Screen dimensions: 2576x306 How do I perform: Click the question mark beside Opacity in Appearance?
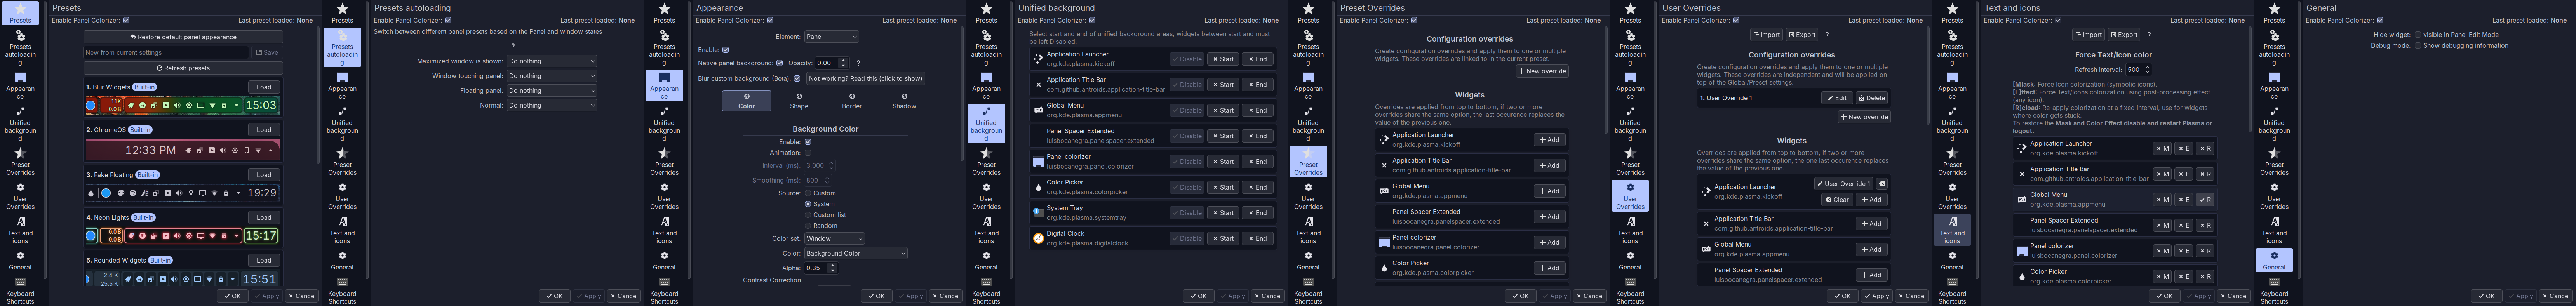(x=858, y=63)
